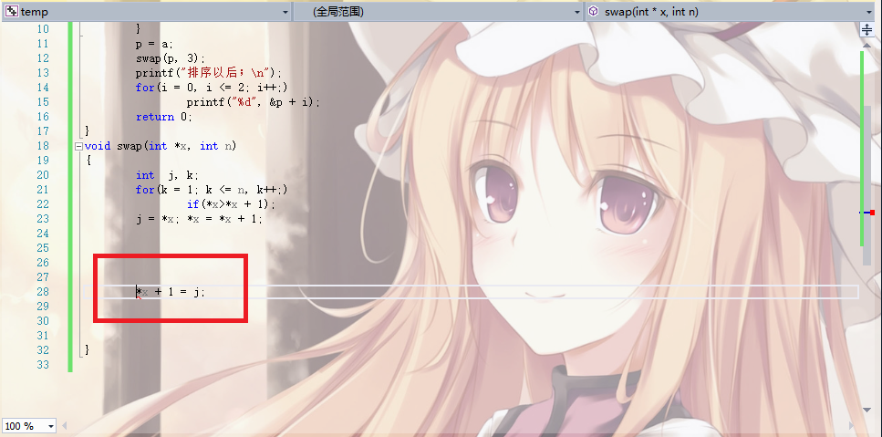Click the "*x + 1 = j;" statement
The height and width of the screenshot is (437, 882).
171,292
